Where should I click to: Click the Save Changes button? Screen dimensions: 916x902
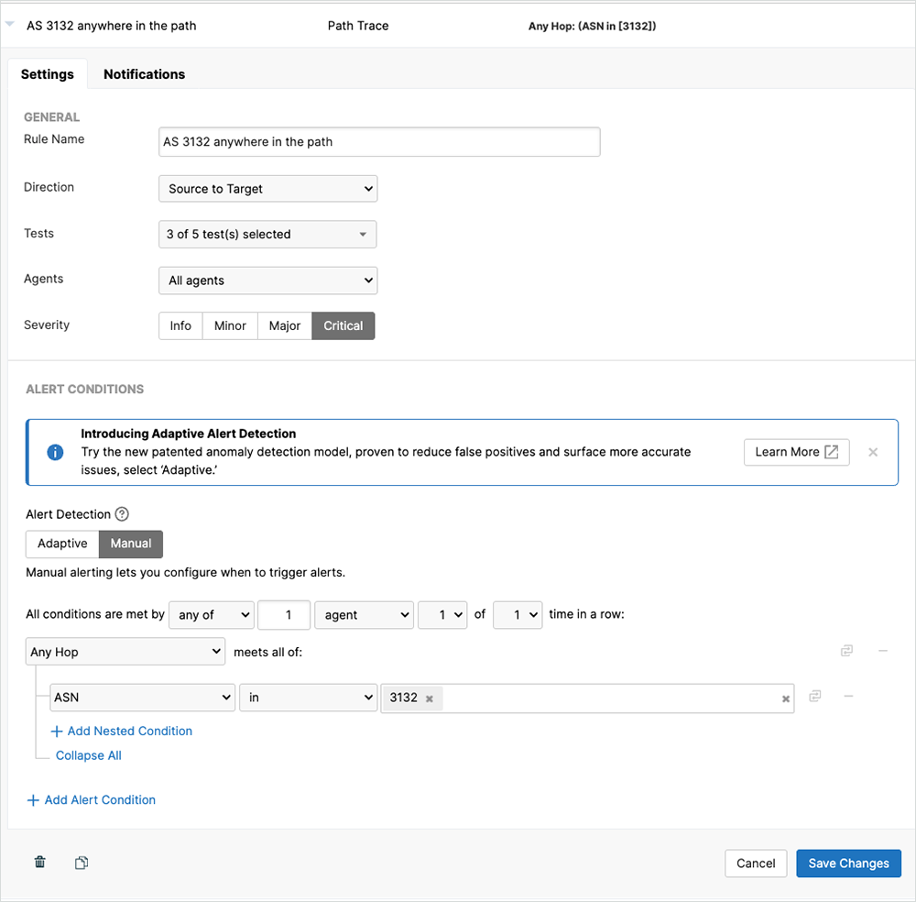848,863
